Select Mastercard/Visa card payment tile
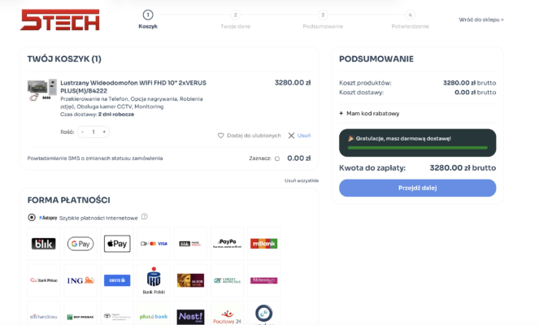The width and height of the screenshot is (539, 325). tap(154, 244)
